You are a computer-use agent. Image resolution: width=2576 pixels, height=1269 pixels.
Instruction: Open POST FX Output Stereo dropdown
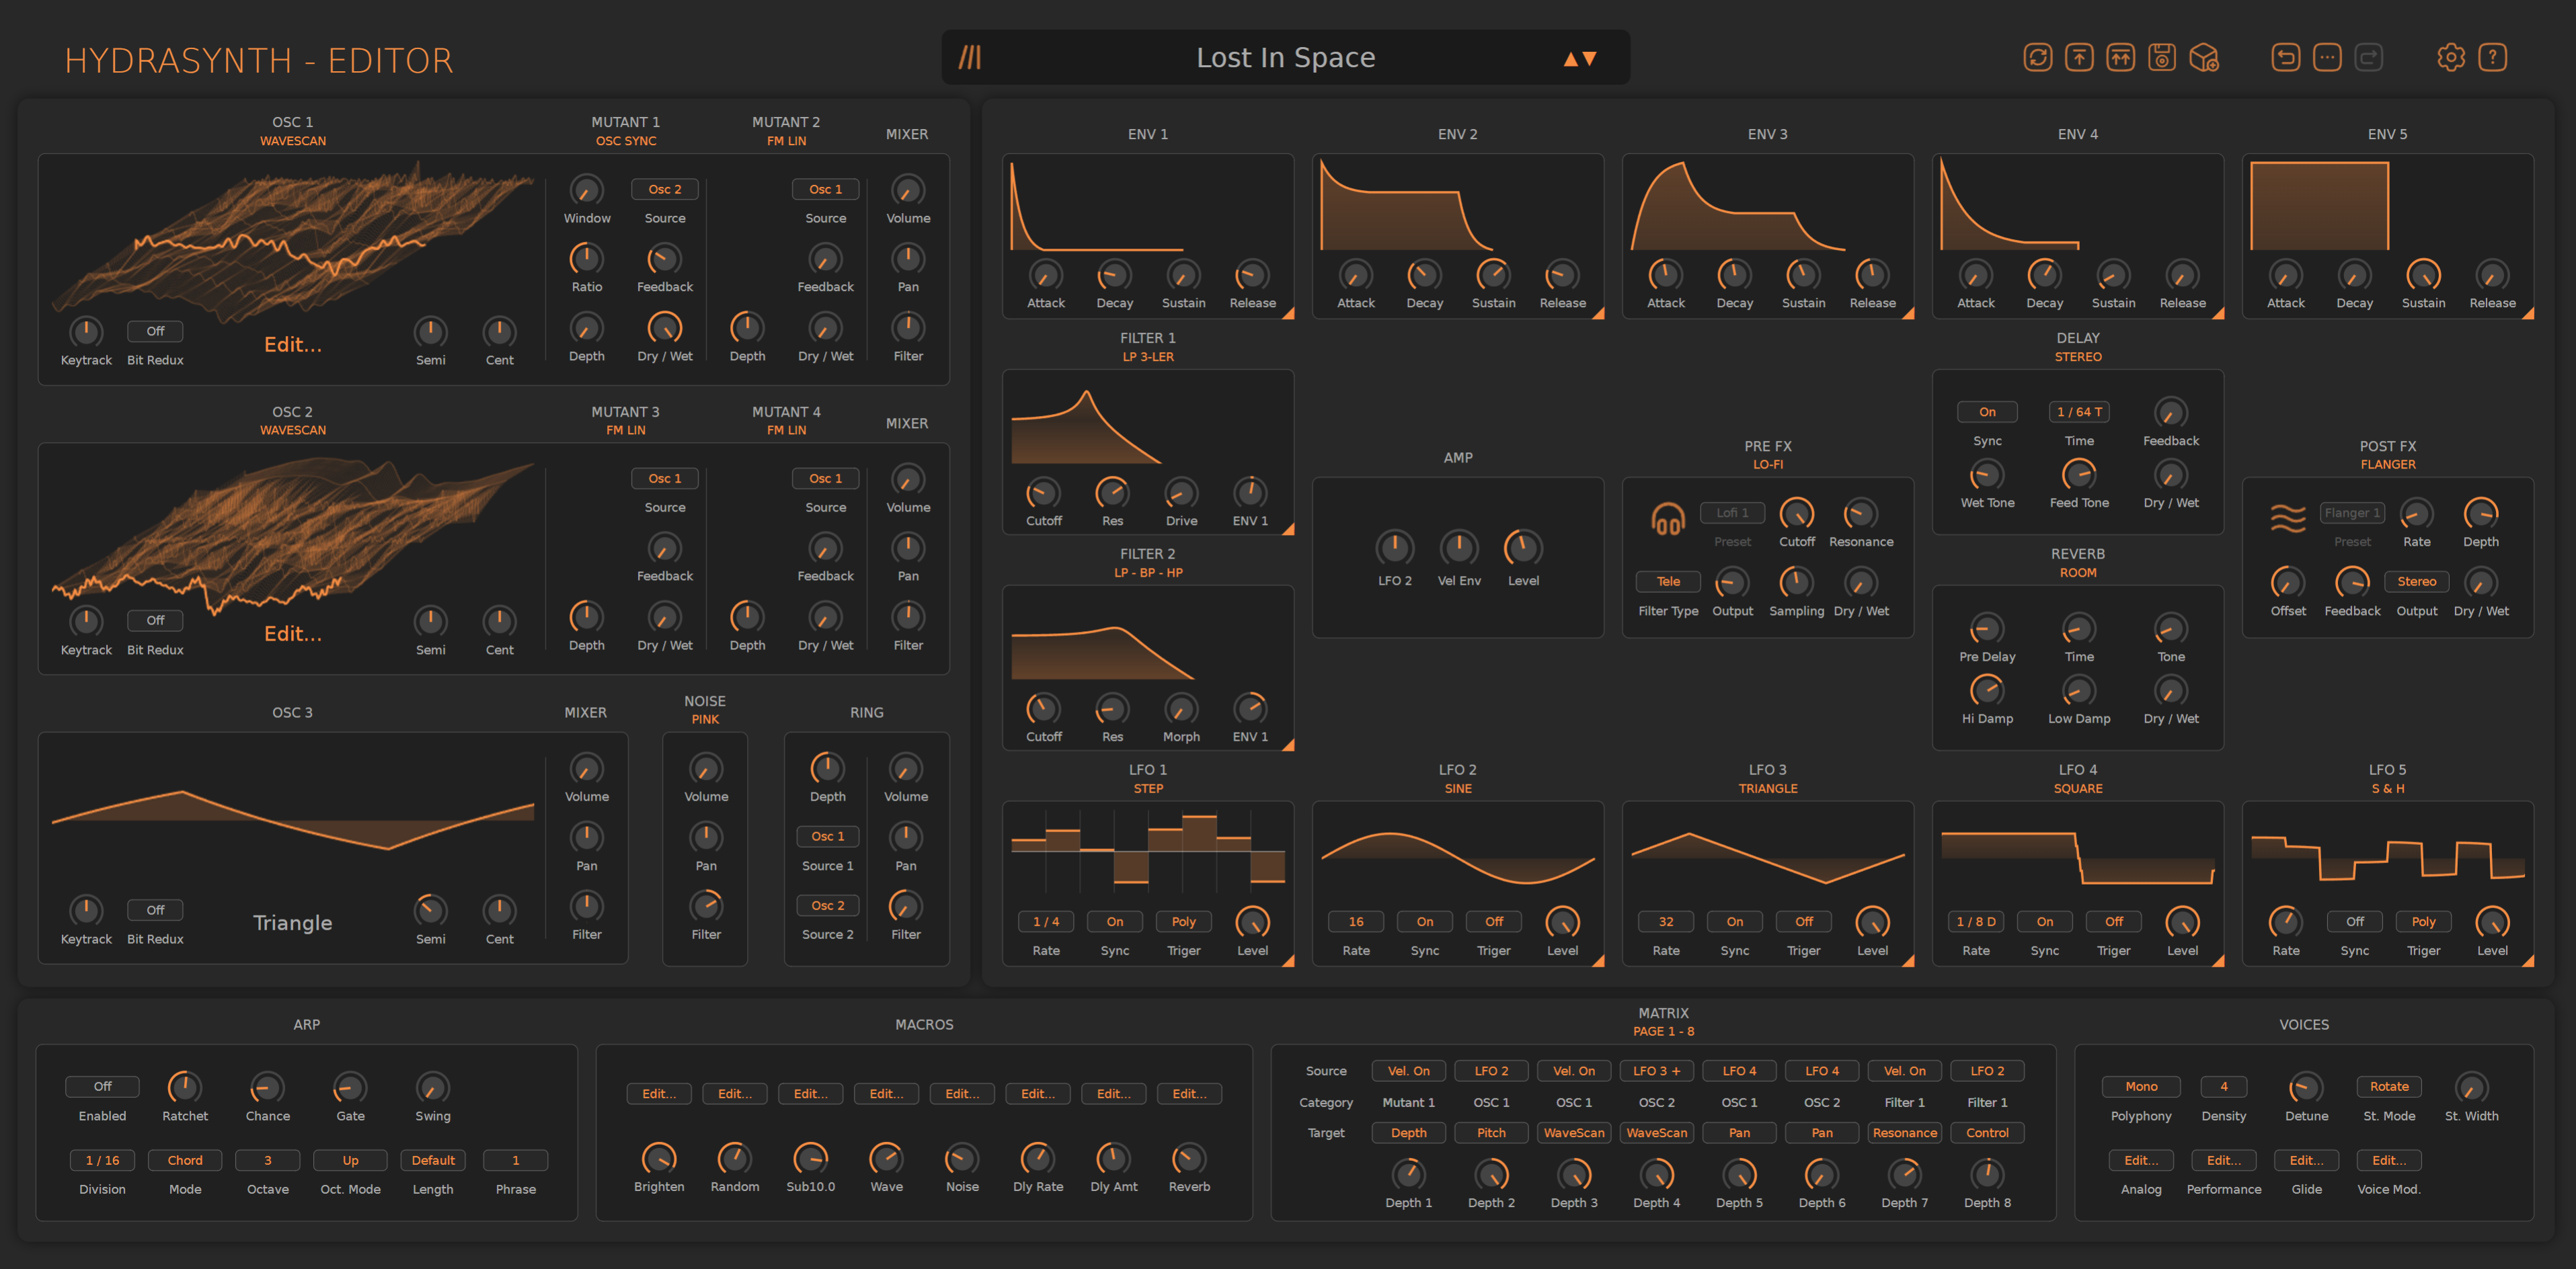click(2416, 581)
